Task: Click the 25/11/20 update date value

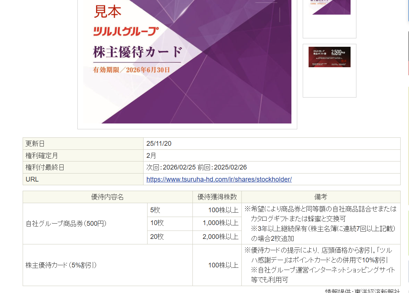Action: (159, 144)
